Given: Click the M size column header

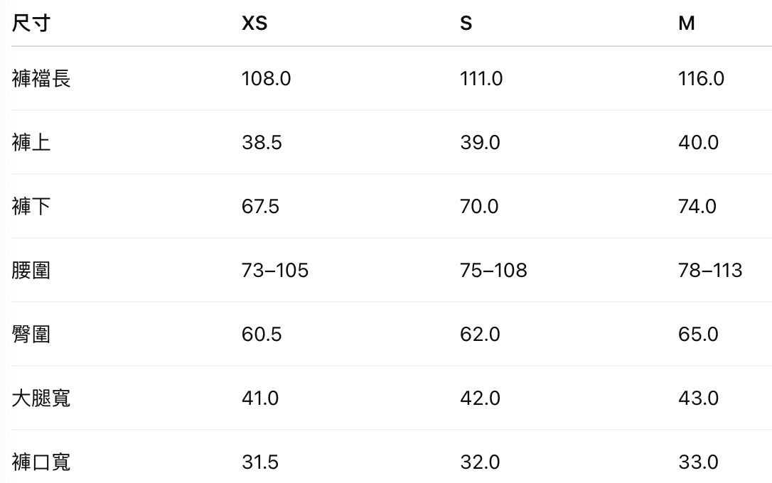Looking at the screenshot, I should (x=686, y=23).
